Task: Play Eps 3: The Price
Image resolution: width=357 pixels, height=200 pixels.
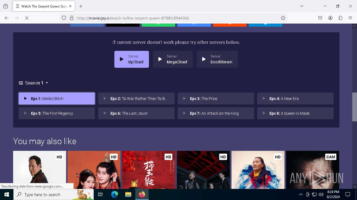Action: pyautogui.click(x=216, y=99)
